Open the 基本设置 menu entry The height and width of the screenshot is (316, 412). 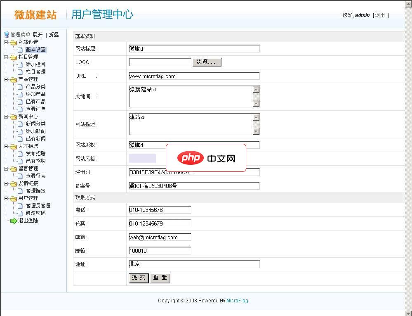point(35,50)
